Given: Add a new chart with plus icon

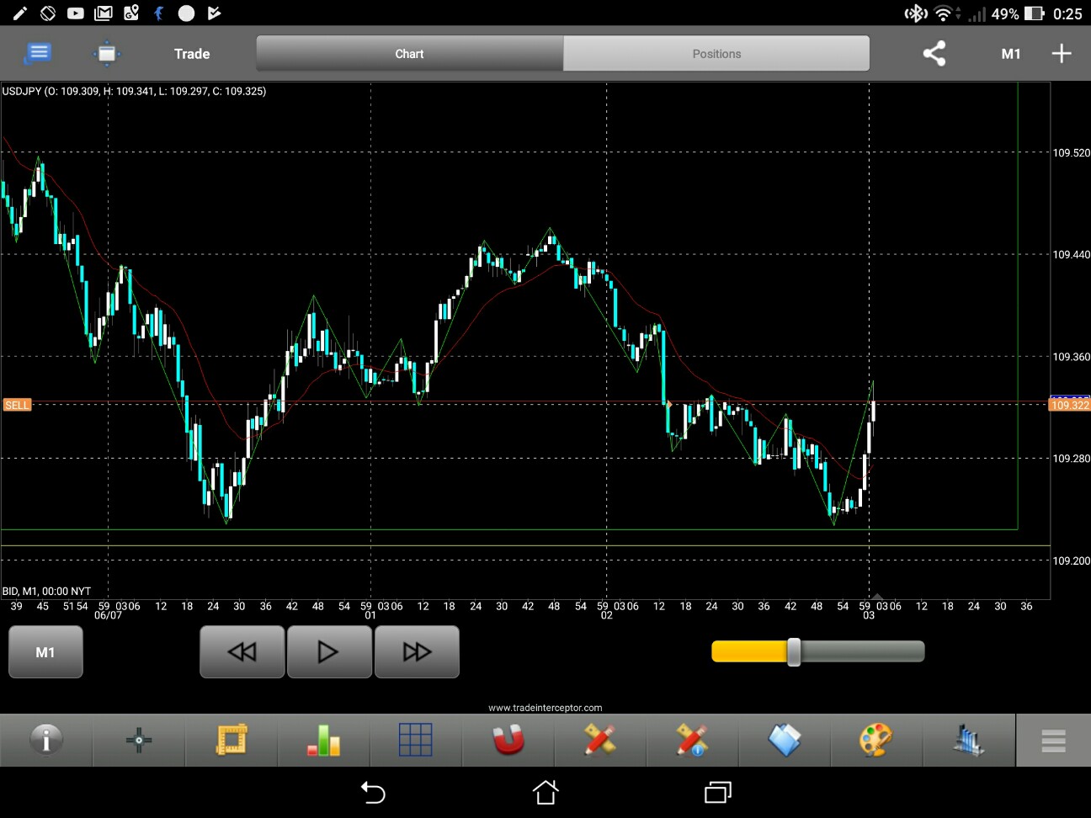Looking at the screenshot, I should click(x=1062, y=53).
